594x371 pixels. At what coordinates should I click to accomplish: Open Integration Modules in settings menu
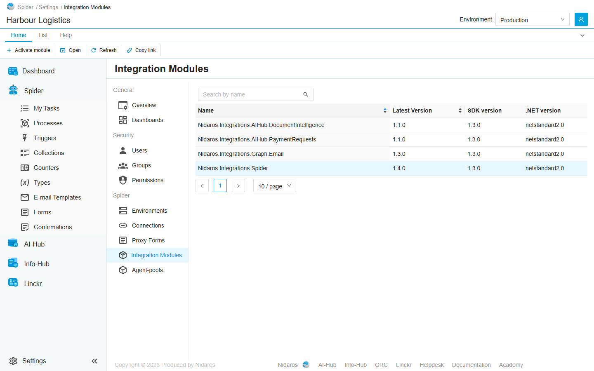pos(148,255)
